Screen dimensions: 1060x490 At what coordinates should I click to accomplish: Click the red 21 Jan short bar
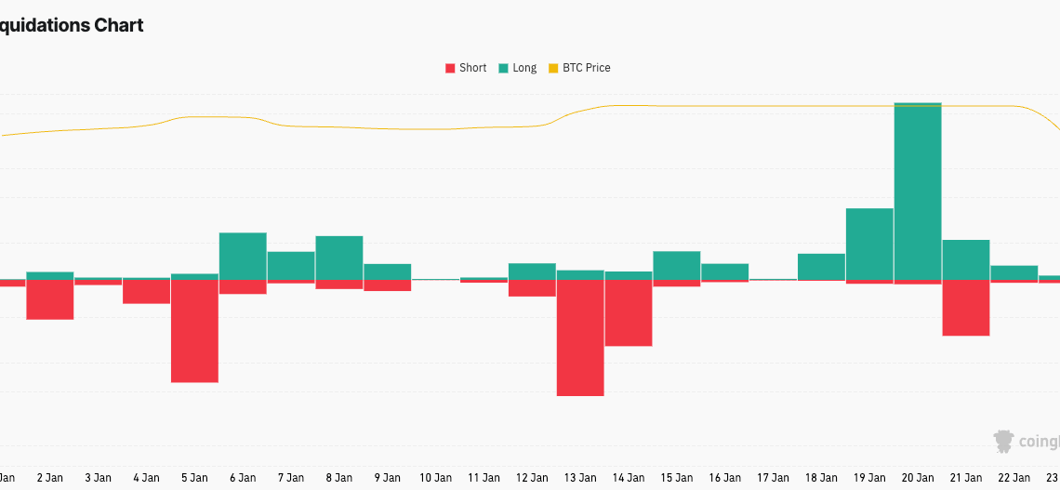pos(966,308)
